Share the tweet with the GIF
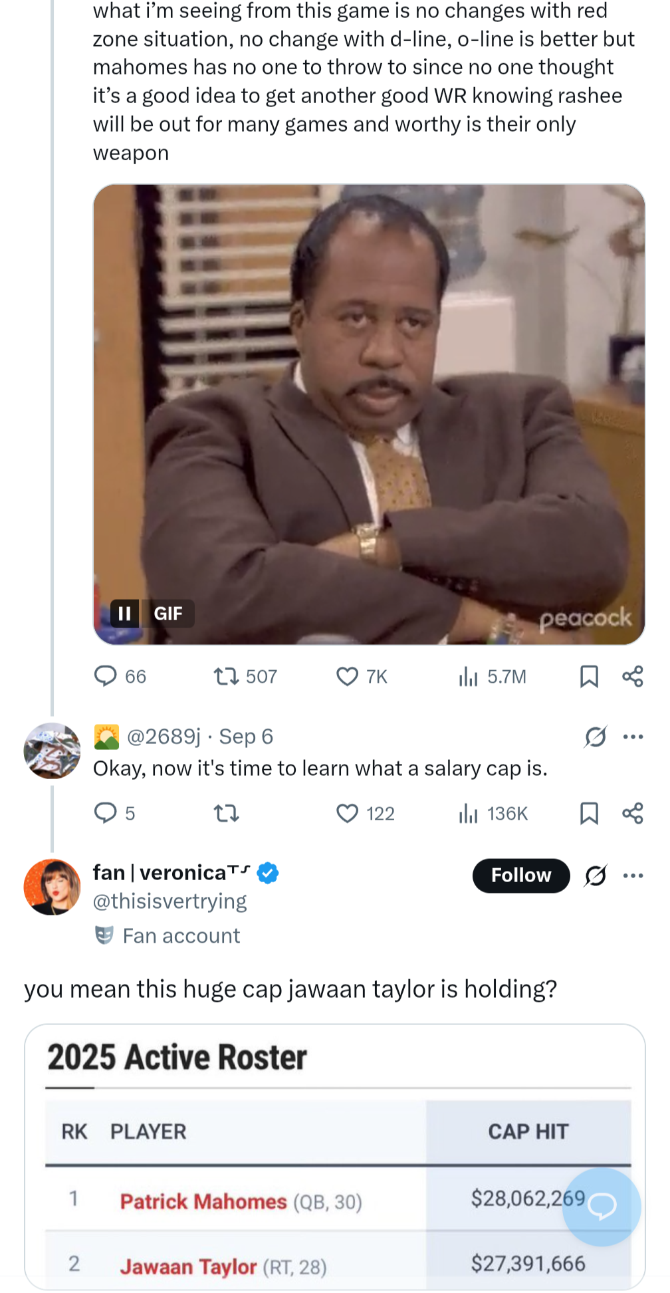 (632, 676)
